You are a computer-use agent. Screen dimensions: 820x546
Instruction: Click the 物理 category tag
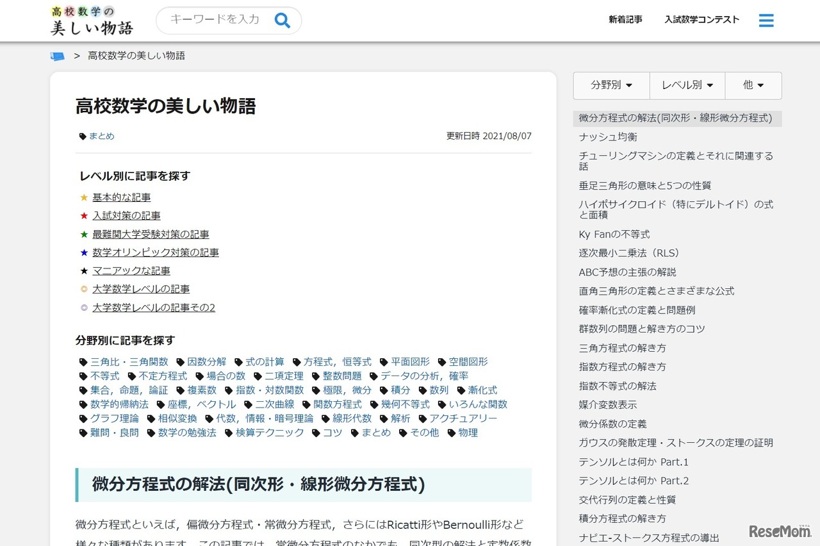468,433
